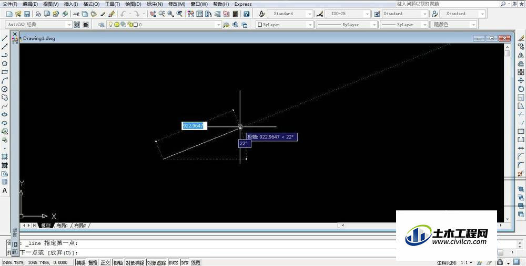Open the 修改(M) menu
The width and height of the screenshot is (526, 266).
pyautogui.click(x=177, y=4)
